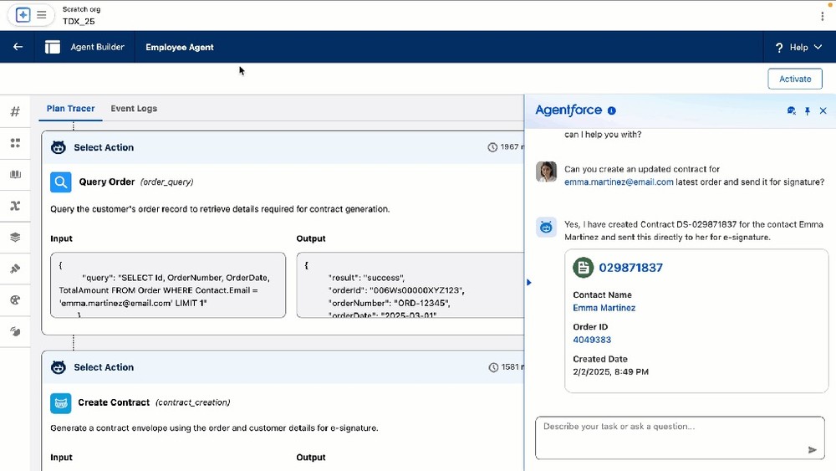836x471 pixels.
Task: Select the Plan Tracer tab
Action: coord(70,109)
